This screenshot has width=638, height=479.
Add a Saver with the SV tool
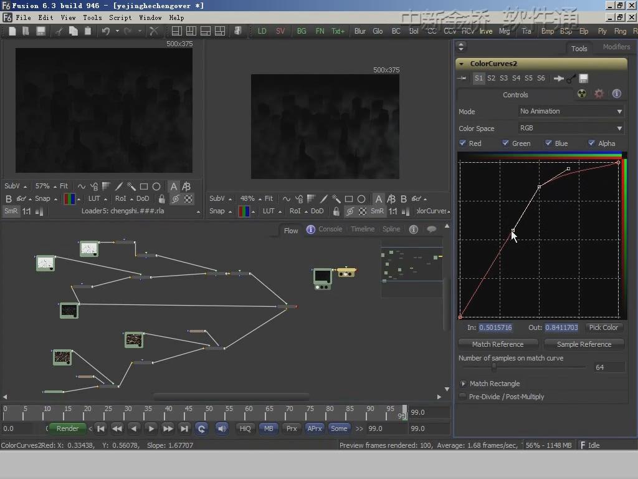coord(280,31)
